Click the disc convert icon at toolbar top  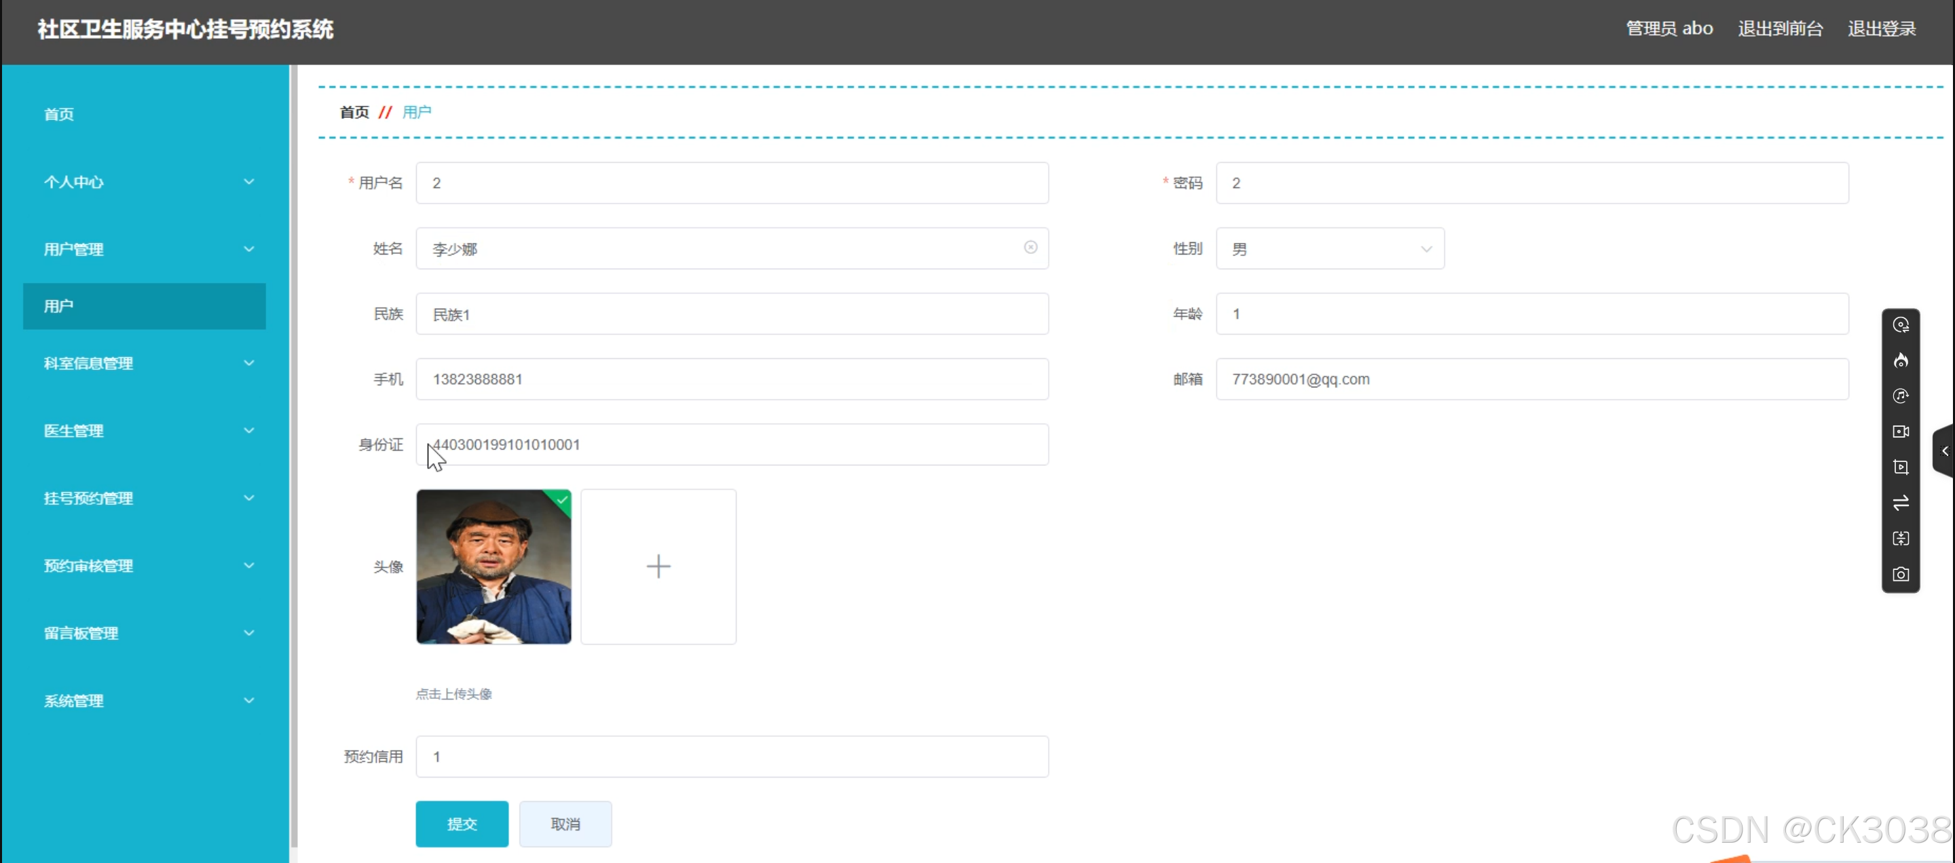tap(1901, 324)
